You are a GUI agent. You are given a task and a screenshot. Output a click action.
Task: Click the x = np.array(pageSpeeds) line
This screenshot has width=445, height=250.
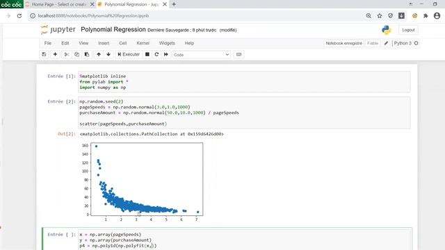pyautogui.click(x=111, y=235)
